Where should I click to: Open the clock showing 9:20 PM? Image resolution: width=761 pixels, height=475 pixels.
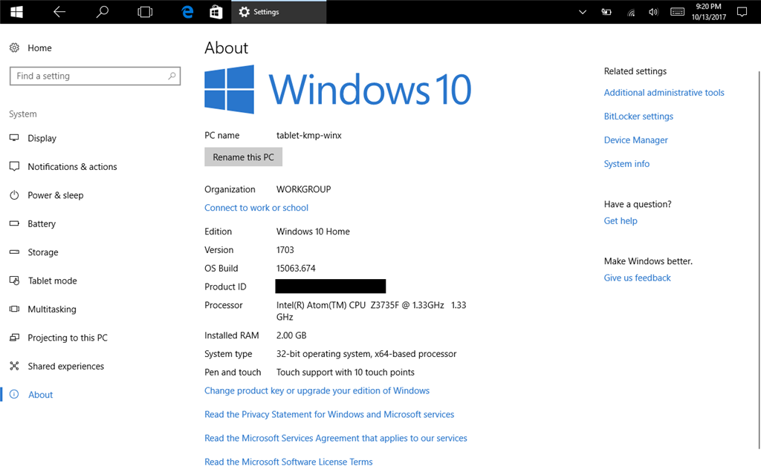click(708, 12)
